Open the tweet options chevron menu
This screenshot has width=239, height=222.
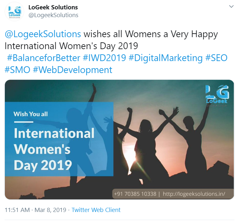[x=231, y=6]
